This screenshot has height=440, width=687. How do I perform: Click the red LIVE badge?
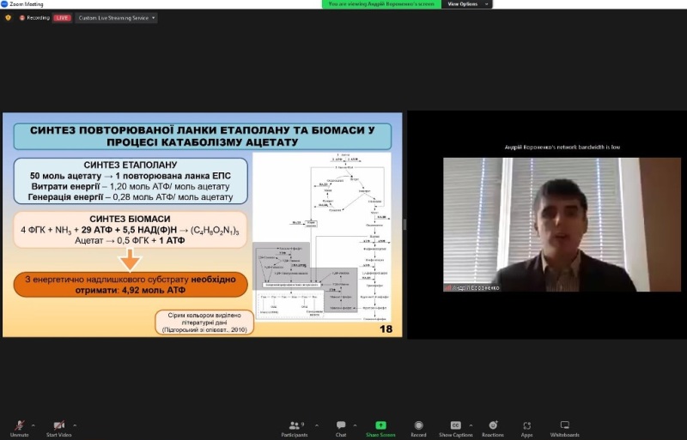coord(62,18)
